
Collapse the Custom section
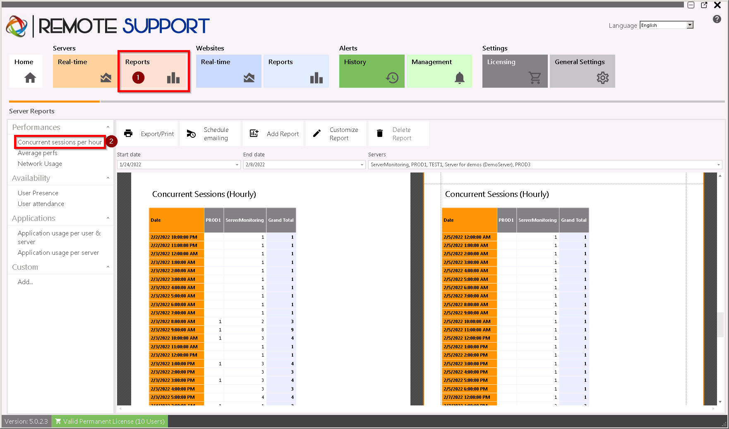(108, 267)
